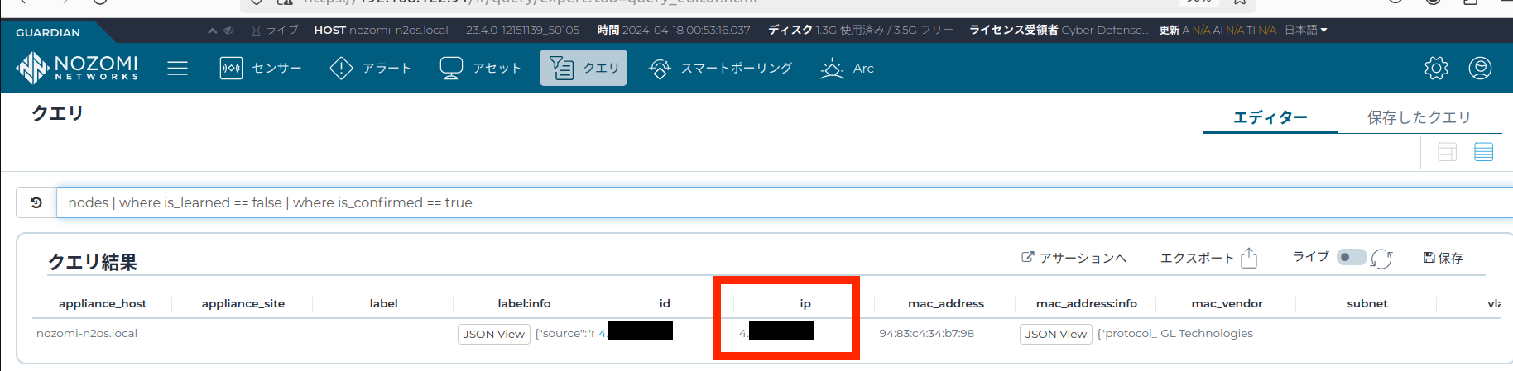Toggle the ライブ live switch in results
The width and height of the screenshot is (1513, 371).
1351,257
